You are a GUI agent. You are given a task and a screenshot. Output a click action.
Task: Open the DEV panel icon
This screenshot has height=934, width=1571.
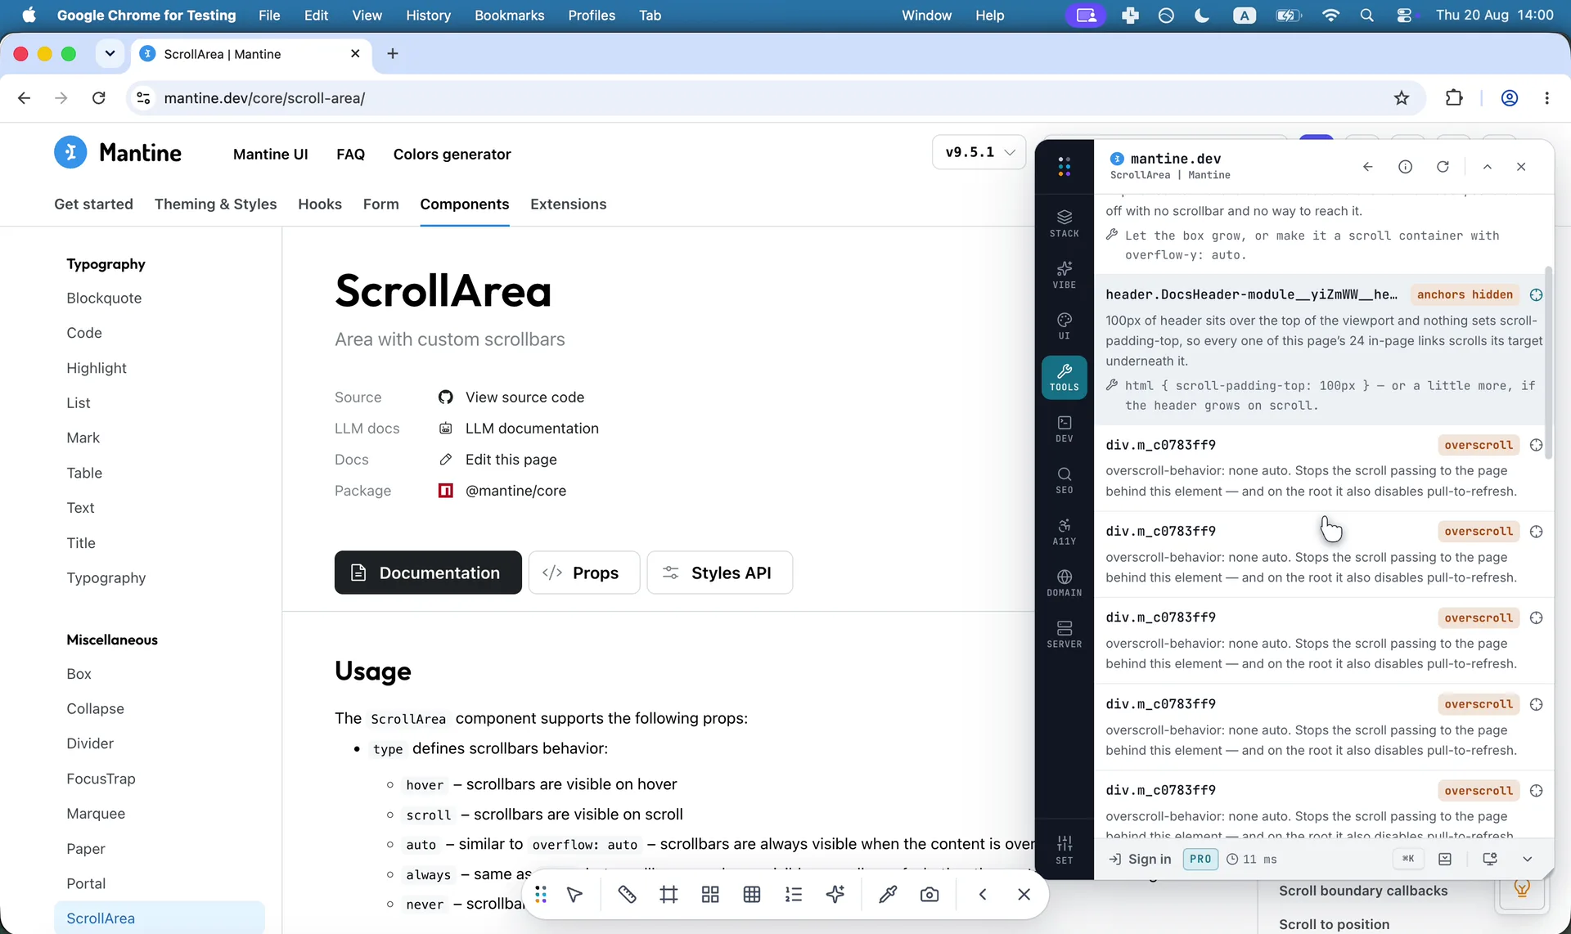click(x=1064, y=429)
